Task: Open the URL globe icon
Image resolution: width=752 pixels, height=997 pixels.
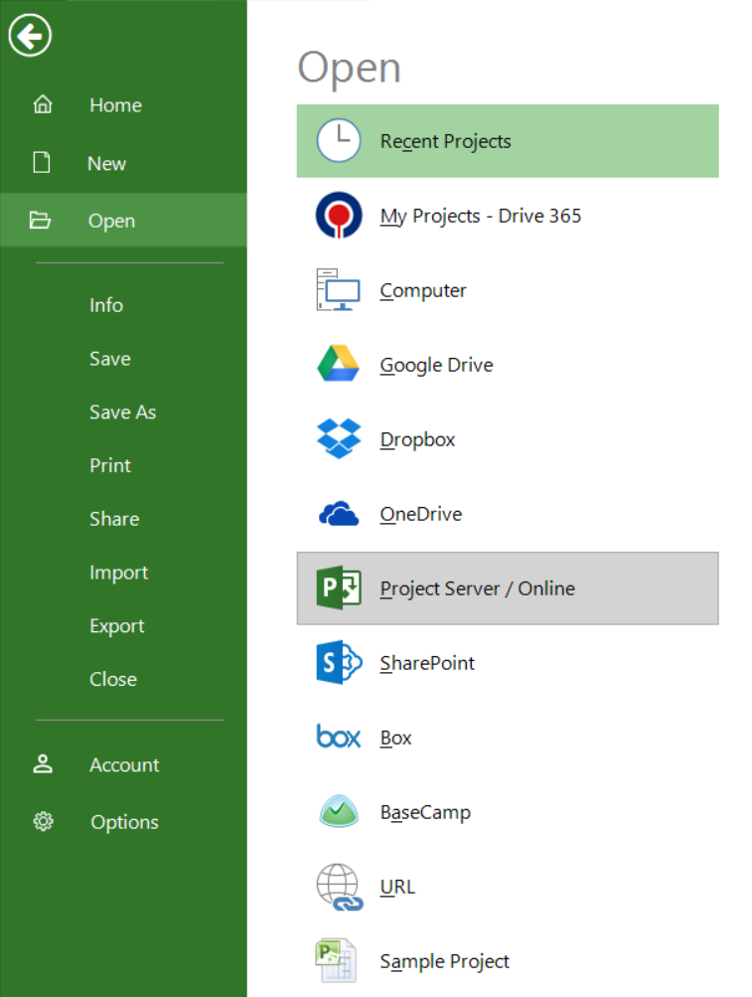Action: [x=339, y=887]
